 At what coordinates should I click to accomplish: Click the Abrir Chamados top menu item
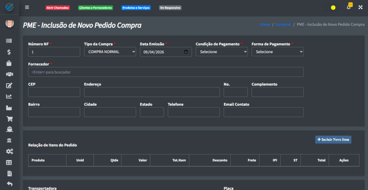pos(57,8)
